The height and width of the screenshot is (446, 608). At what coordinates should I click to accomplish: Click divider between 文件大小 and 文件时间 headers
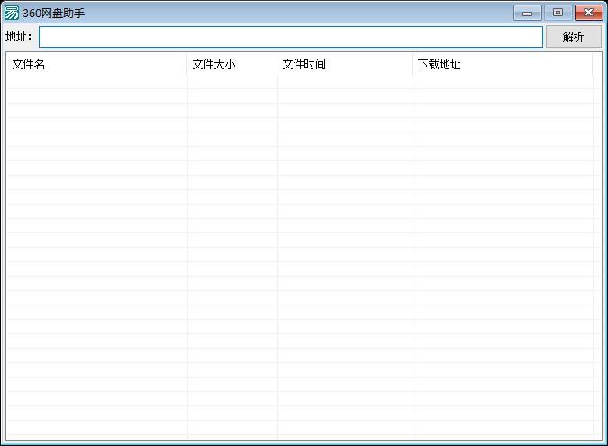[277, 65]
